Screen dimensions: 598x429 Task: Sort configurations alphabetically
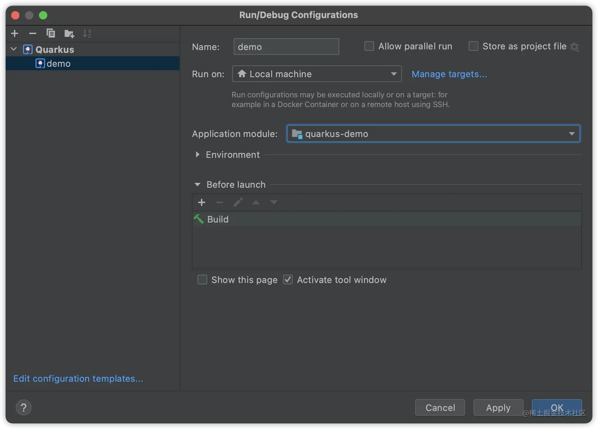[x=87, y=34]
